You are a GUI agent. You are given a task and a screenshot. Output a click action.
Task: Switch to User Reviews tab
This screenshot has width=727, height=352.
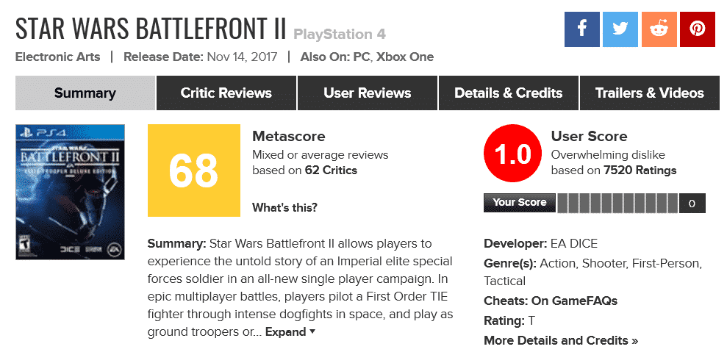367,93
